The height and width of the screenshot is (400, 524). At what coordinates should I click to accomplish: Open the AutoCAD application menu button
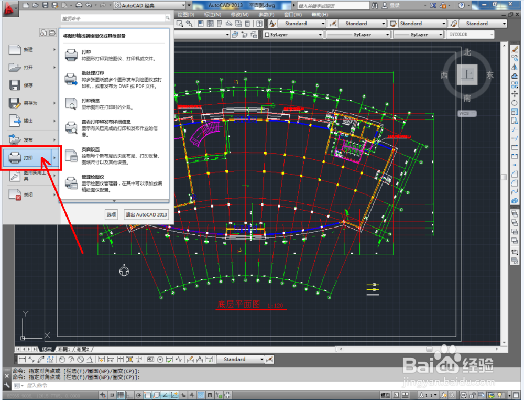tap(9, 9)
